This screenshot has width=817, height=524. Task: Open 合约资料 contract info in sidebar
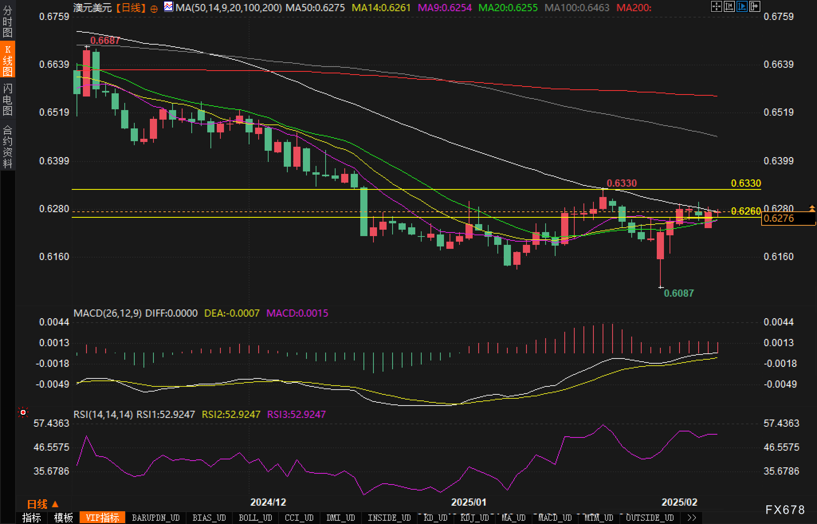(x=8, y=147)
